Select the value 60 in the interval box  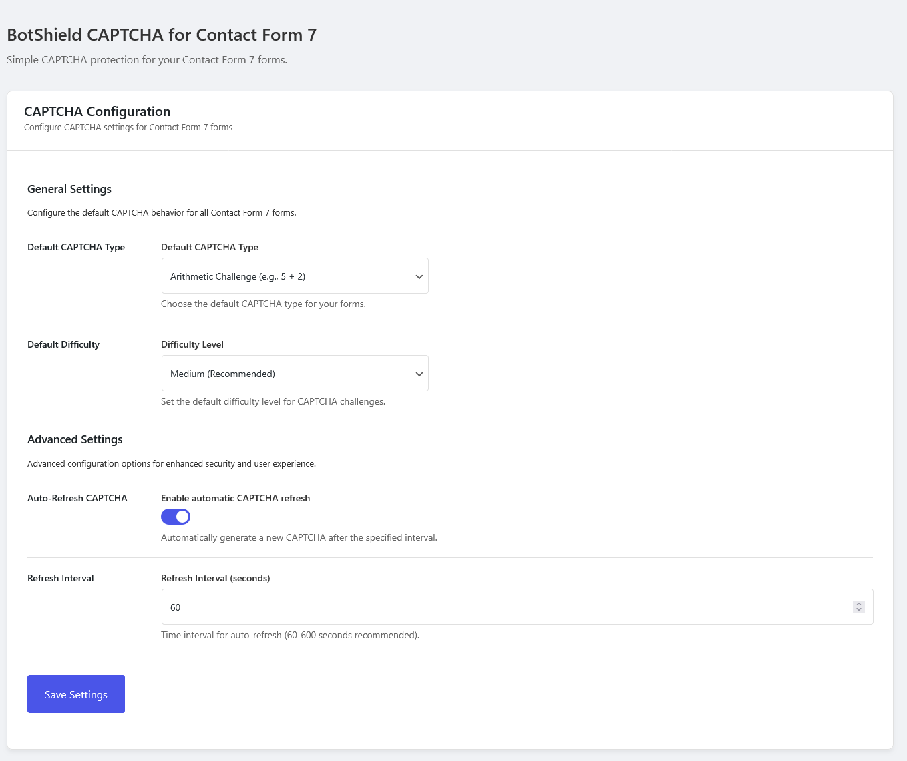175,607
